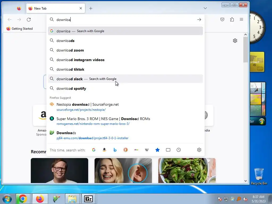Pick 'download instagram videos' suggestion
The height and width of the screenshot is (204, 272).
pos(125,60)
